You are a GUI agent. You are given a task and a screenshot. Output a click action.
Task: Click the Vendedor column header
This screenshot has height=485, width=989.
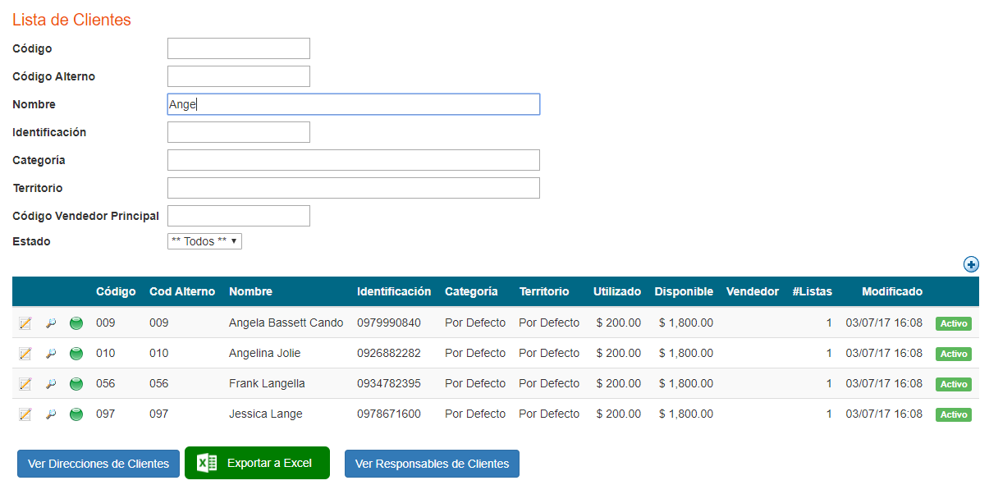point(753,291)
